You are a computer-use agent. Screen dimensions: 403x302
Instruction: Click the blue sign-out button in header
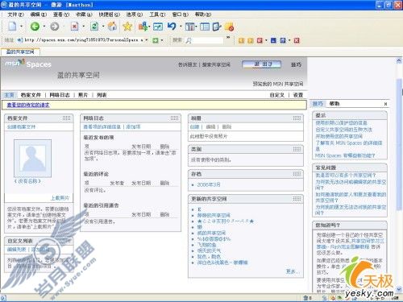click(x=261, y=64)
